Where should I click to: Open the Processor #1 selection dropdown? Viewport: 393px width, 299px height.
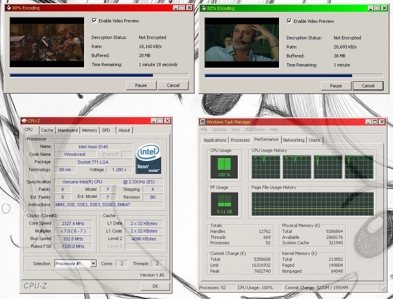click(x=93, y=264)
